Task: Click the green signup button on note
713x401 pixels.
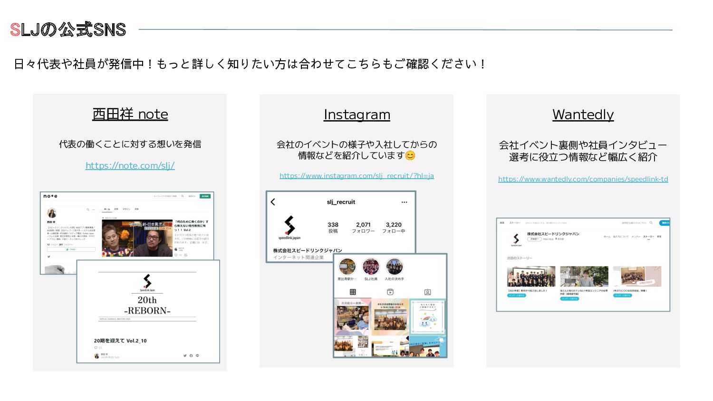Action: 205,196
